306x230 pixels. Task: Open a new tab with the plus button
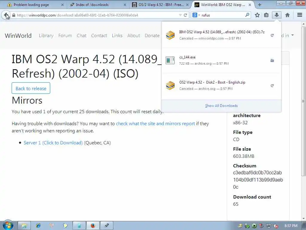[260, 5]
